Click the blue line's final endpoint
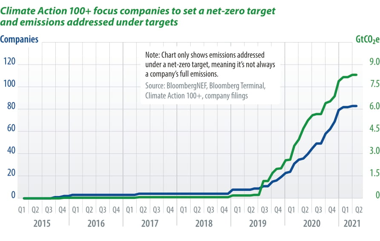380x241 pixels. [x=356, y=106]
